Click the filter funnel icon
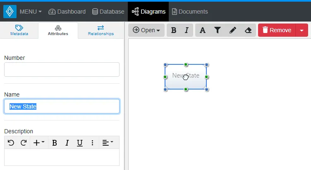Screen dimensions: 311x170 coord(217,30)
